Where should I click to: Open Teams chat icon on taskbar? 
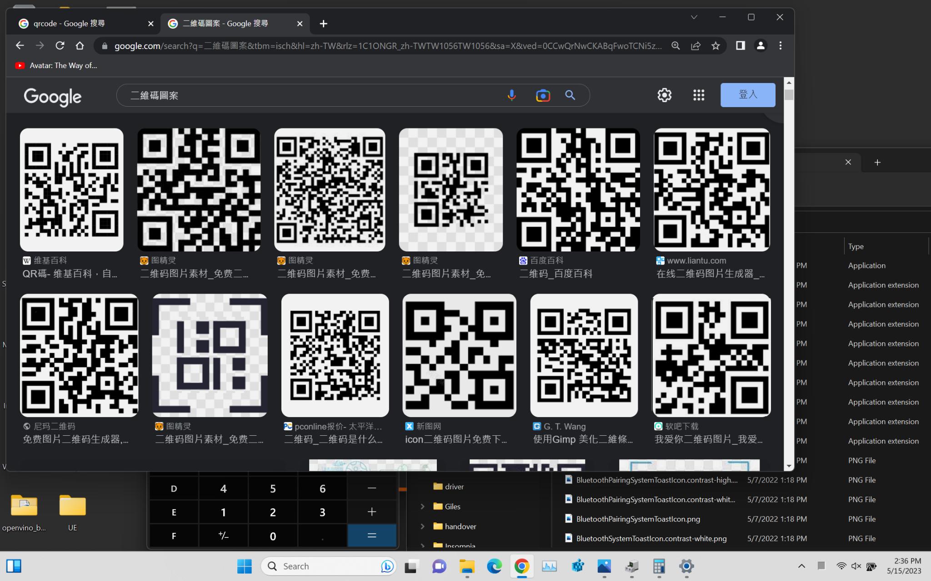439,566
